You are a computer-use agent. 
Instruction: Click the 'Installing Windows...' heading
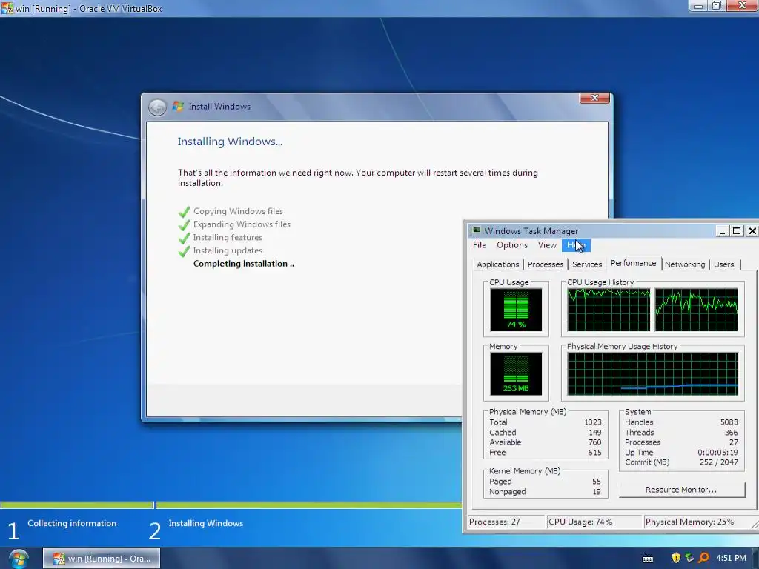tap(230, 142)
